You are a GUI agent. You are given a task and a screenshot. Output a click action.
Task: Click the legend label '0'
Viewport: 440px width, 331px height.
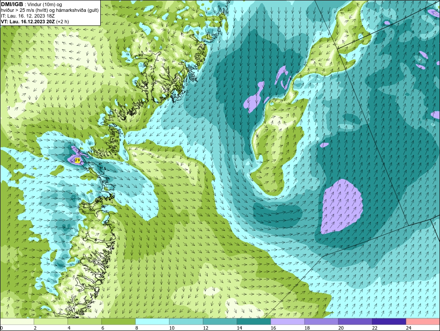click(1, 328)
